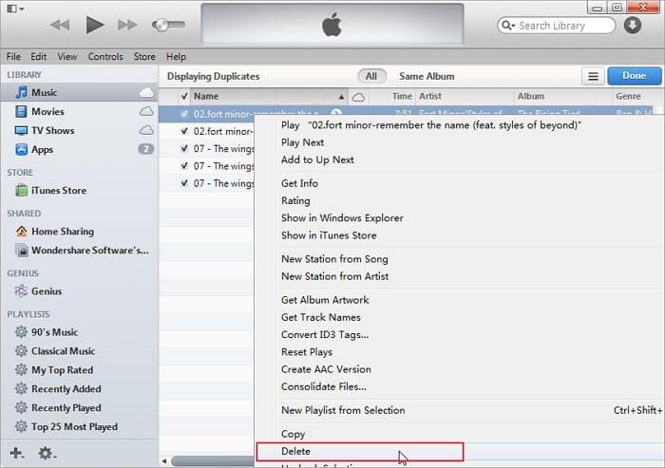Select TV Shows in the sidebar
The height and width of the screenshot is (468, 665).
79,131
